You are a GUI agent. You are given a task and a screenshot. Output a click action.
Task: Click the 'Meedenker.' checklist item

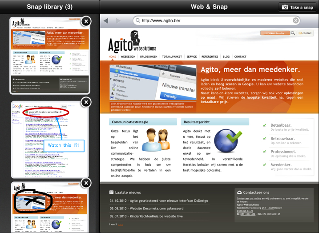tap(281, 165)
